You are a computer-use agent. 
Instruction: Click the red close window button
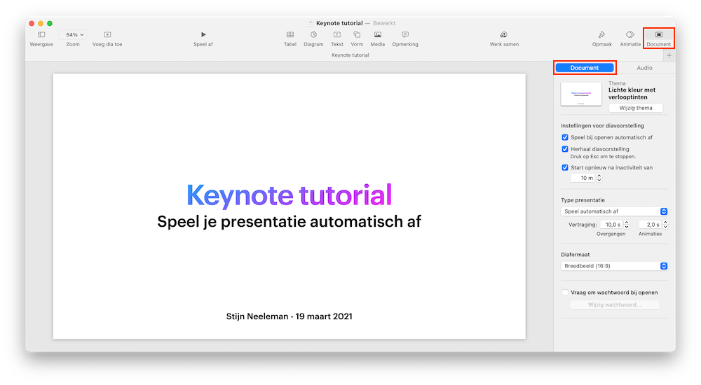click(32, 23)
